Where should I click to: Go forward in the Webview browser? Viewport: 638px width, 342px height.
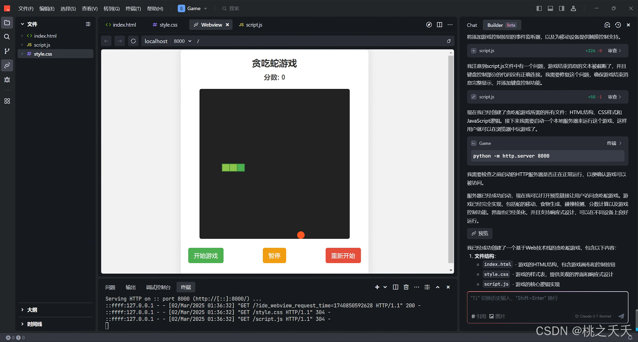pyautogui.click(x=120, y=41)
